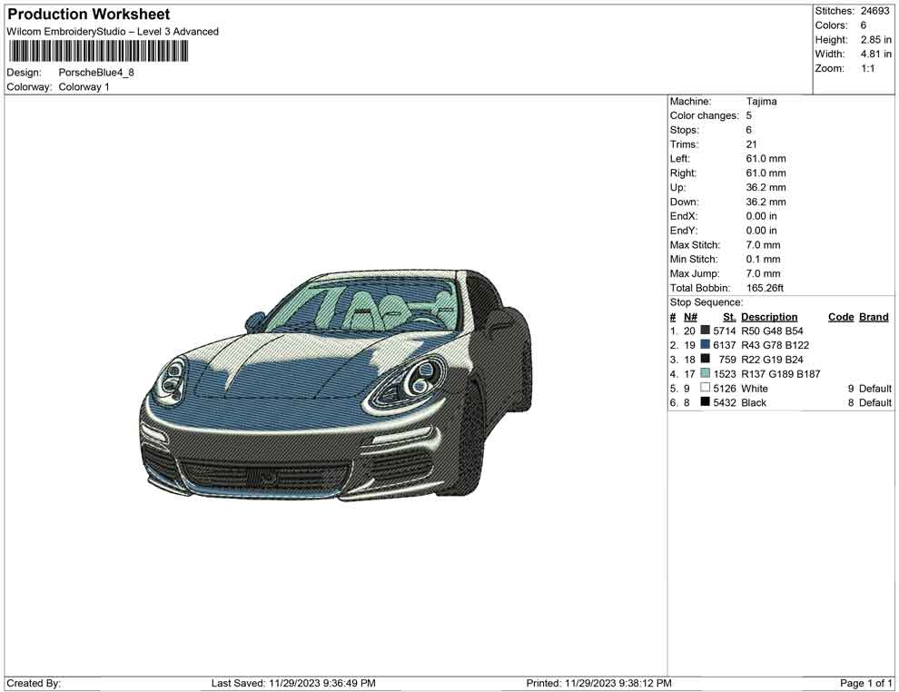
Task: Select the PorscheBlue4_8 design name
Action: pyautogui.click(x=96, y=73)
